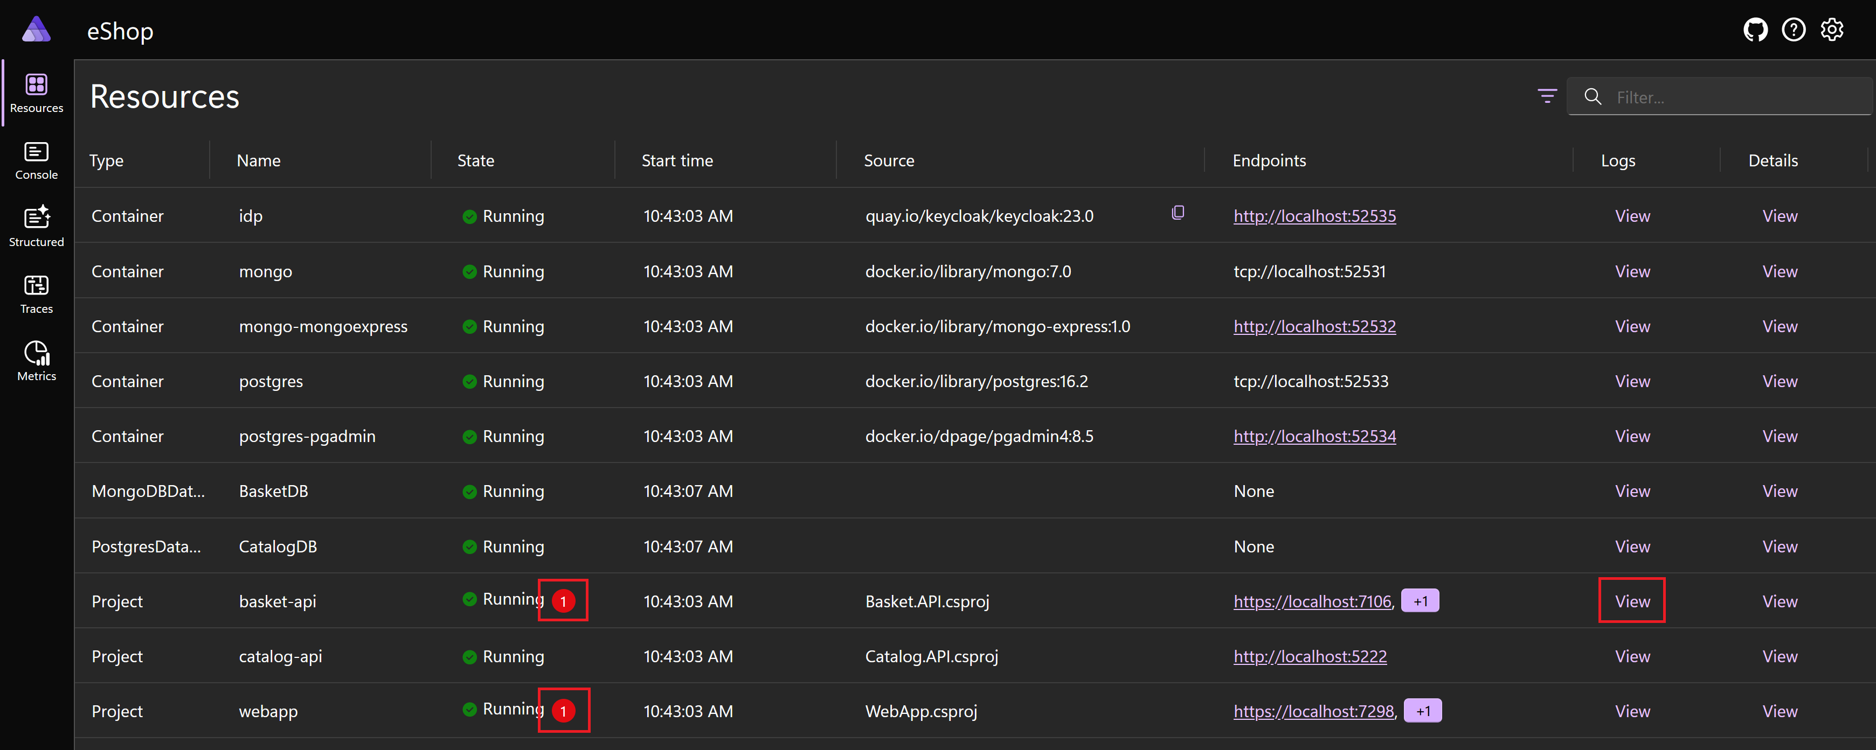View logs for basket-api

tap(1631, 601)
